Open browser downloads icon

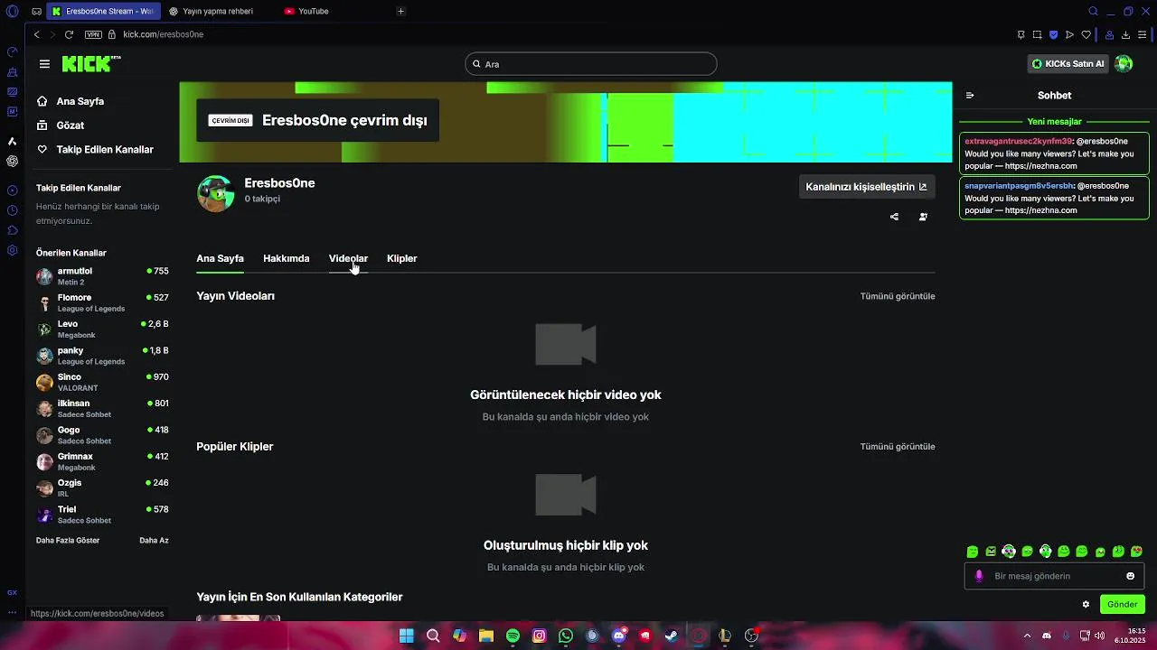(1125, 34)
